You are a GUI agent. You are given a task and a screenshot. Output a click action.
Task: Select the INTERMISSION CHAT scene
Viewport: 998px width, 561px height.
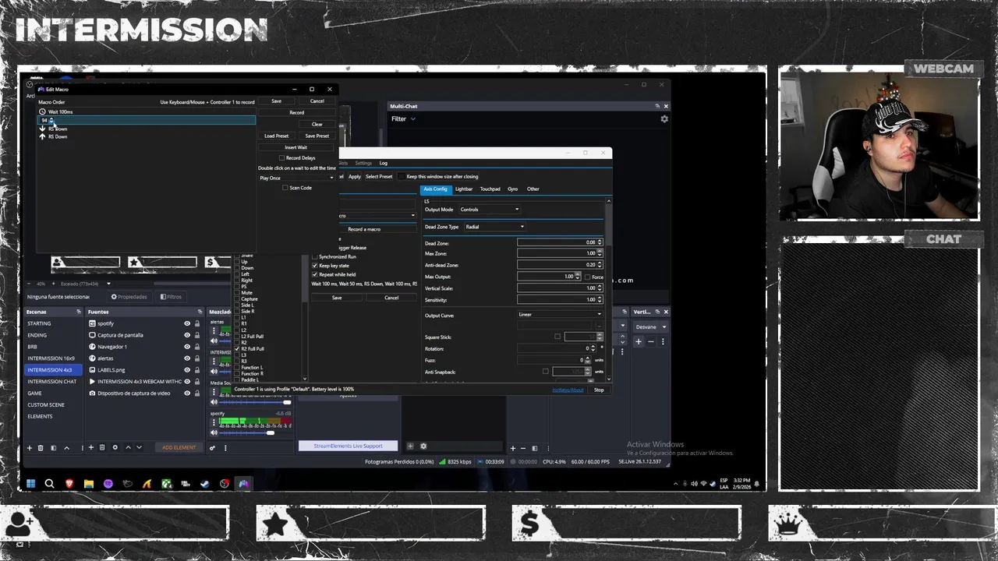point(52,382)
